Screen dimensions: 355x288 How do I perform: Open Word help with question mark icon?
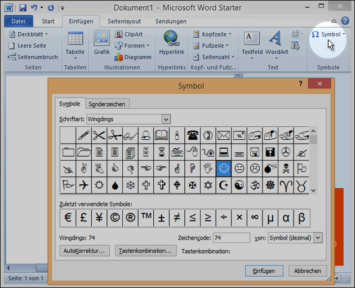345,21
